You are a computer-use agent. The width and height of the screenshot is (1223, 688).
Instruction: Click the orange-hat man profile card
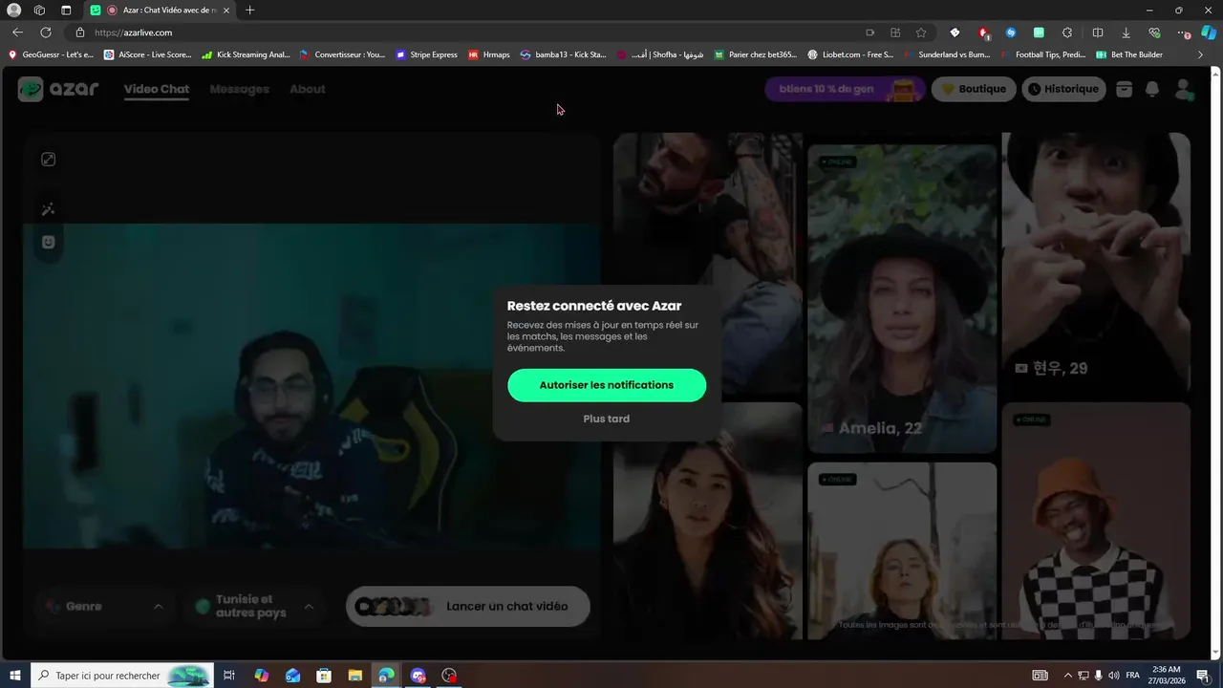coord(1096,521)
